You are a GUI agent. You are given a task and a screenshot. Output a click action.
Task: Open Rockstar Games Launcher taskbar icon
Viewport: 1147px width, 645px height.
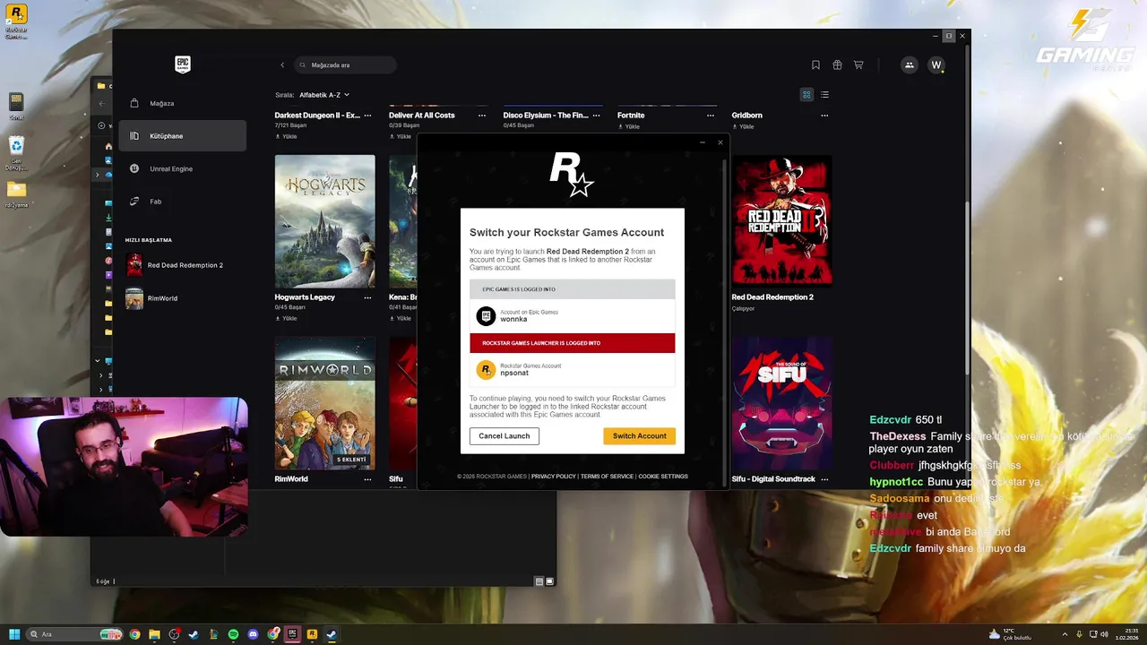[312, 634]
